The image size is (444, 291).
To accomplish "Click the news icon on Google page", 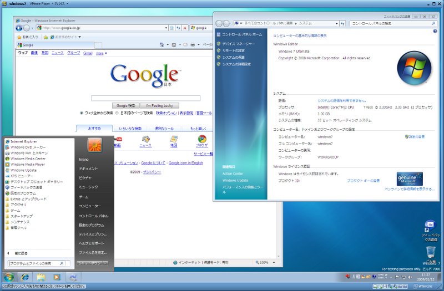I will [145, 139].
